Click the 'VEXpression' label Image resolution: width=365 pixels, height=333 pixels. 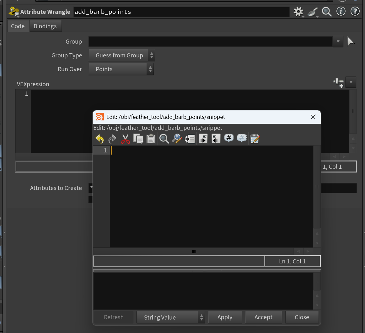[33, 84]
